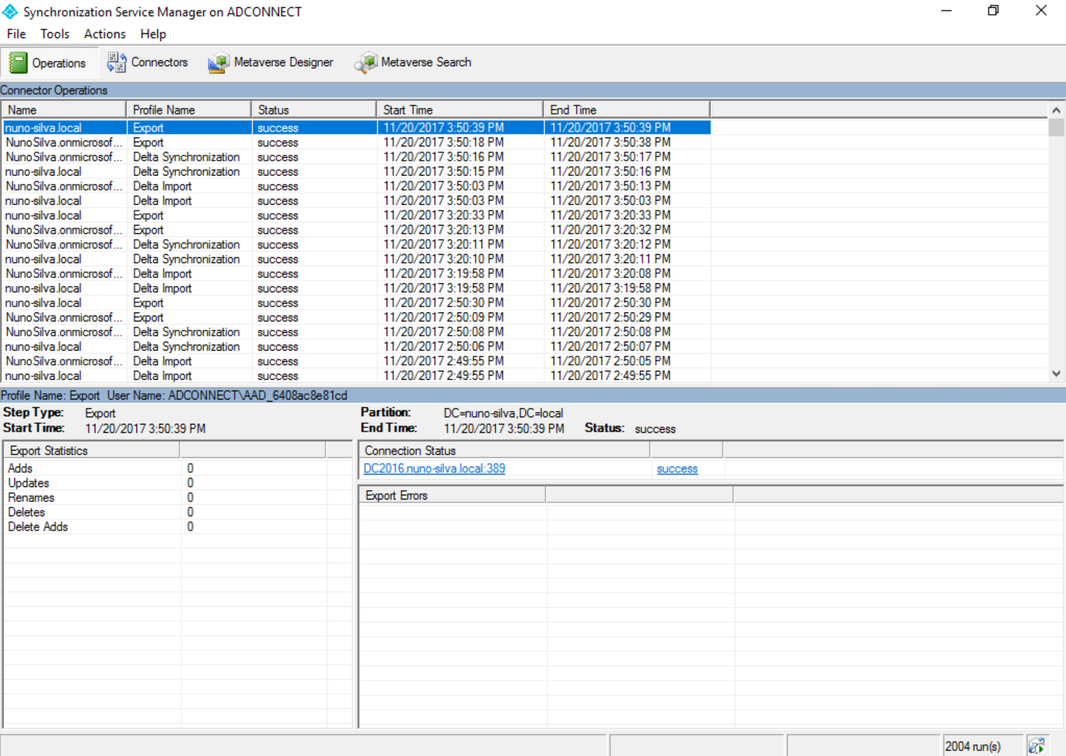1066x756 pixels.
Task: Select Delta Synchronization run started 2:50:06 PM
Action: point(356,346)
